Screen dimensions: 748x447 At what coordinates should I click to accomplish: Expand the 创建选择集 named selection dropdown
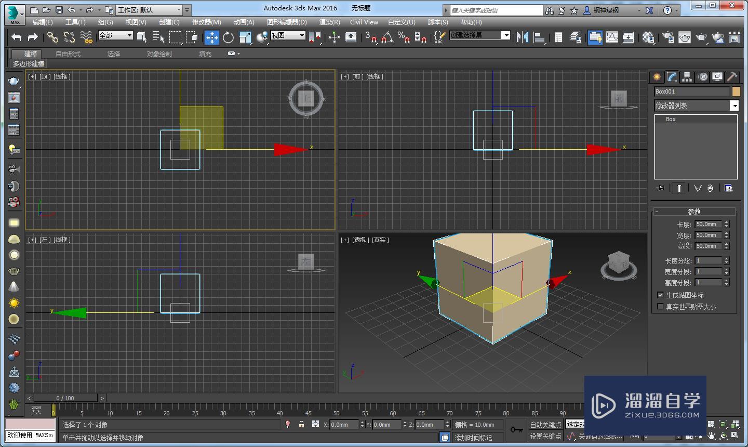[x=505, y=35]
